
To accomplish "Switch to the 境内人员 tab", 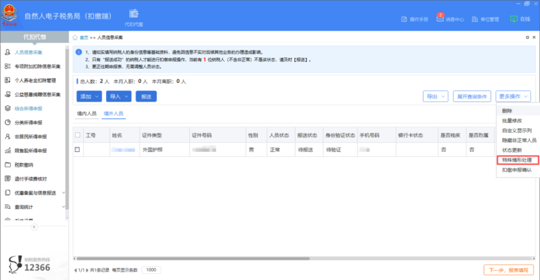I will [x=86, y=113].
